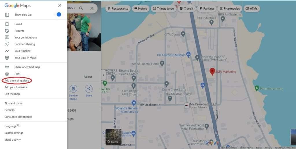This screenshot has width=296, height=149.
Task: Close the Google Maps menu panel
Action: (60, 5)
